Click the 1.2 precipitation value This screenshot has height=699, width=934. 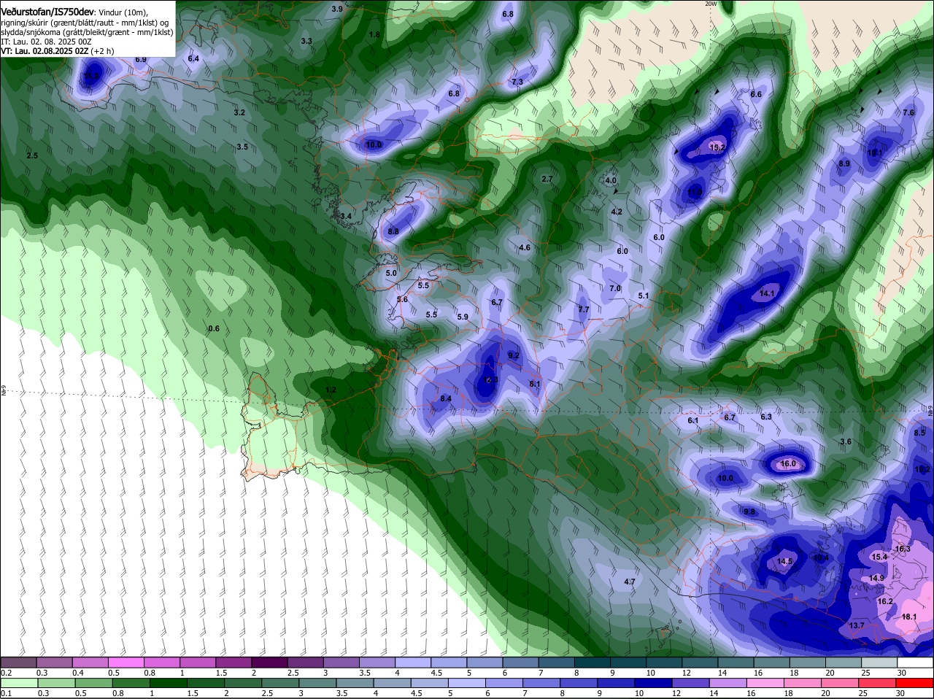331,390
